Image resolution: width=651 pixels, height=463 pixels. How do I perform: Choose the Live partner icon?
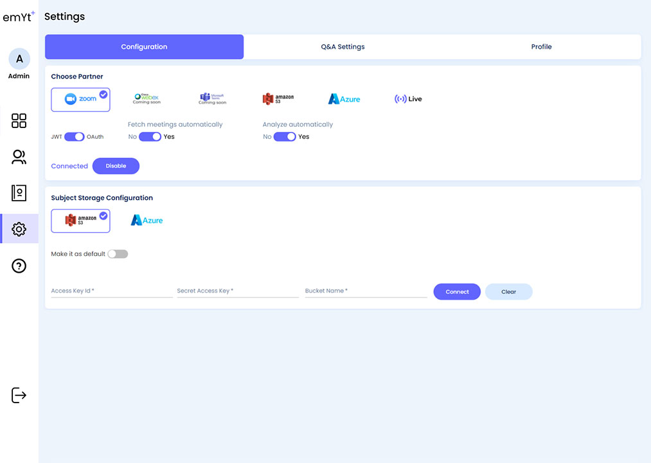click(408, 99)
